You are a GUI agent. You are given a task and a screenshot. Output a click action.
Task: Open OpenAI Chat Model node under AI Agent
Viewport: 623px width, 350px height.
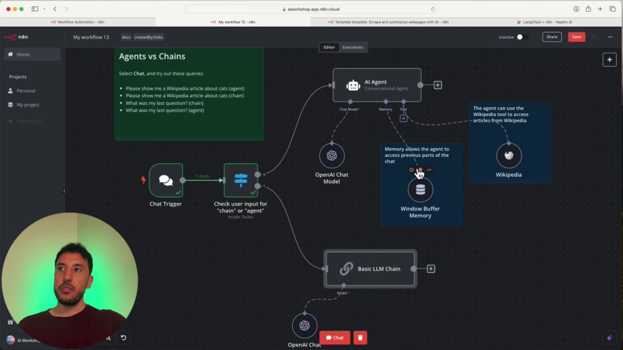pyautogui.click(x=332, y=155)
